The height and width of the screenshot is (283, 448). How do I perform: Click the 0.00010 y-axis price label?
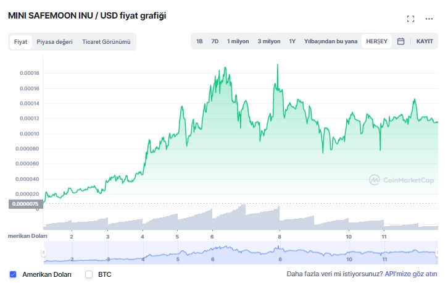(x=30, y=133)
